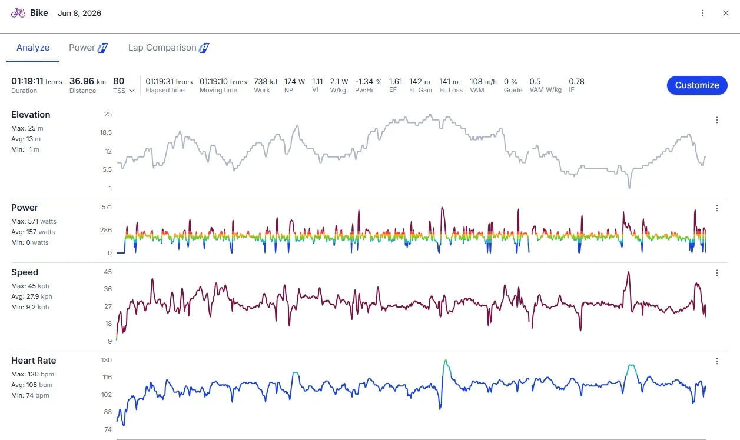Open the Power tab
Screen dimensions: 740x440
82,48
